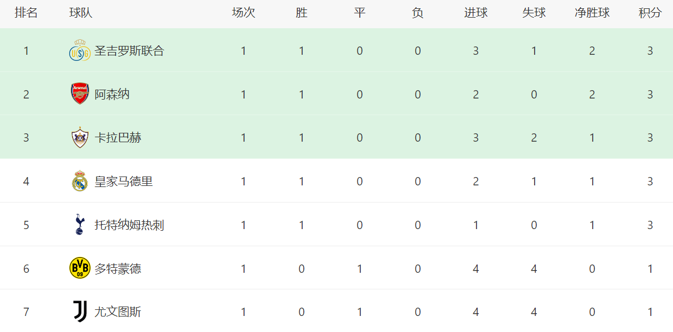Click the 积分 column header
Screen dimensions: 673x332
650,13
